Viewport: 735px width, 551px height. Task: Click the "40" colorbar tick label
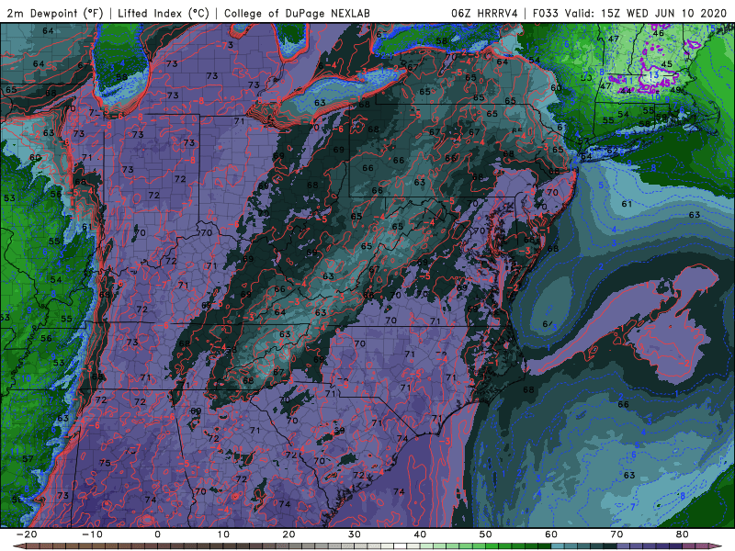pos(420,534)
